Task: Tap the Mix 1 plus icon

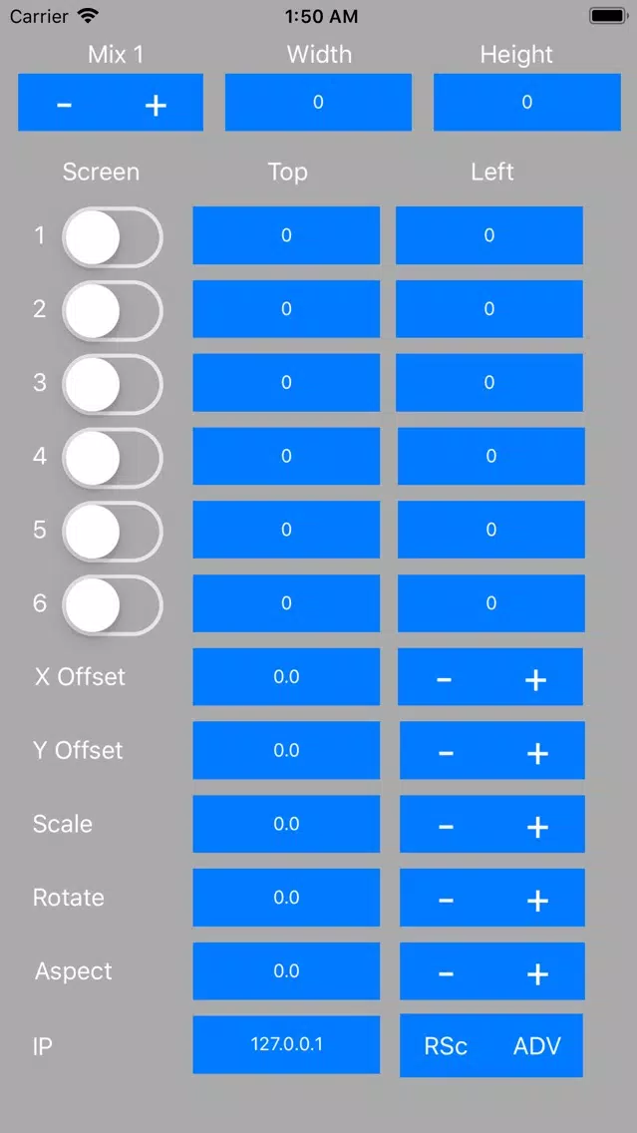Action: click(156, 106)
